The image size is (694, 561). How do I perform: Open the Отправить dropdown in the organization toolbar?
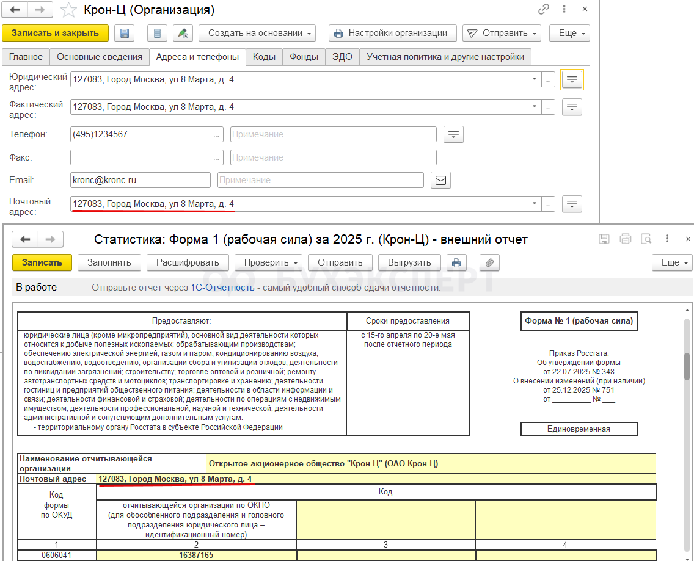502,33
